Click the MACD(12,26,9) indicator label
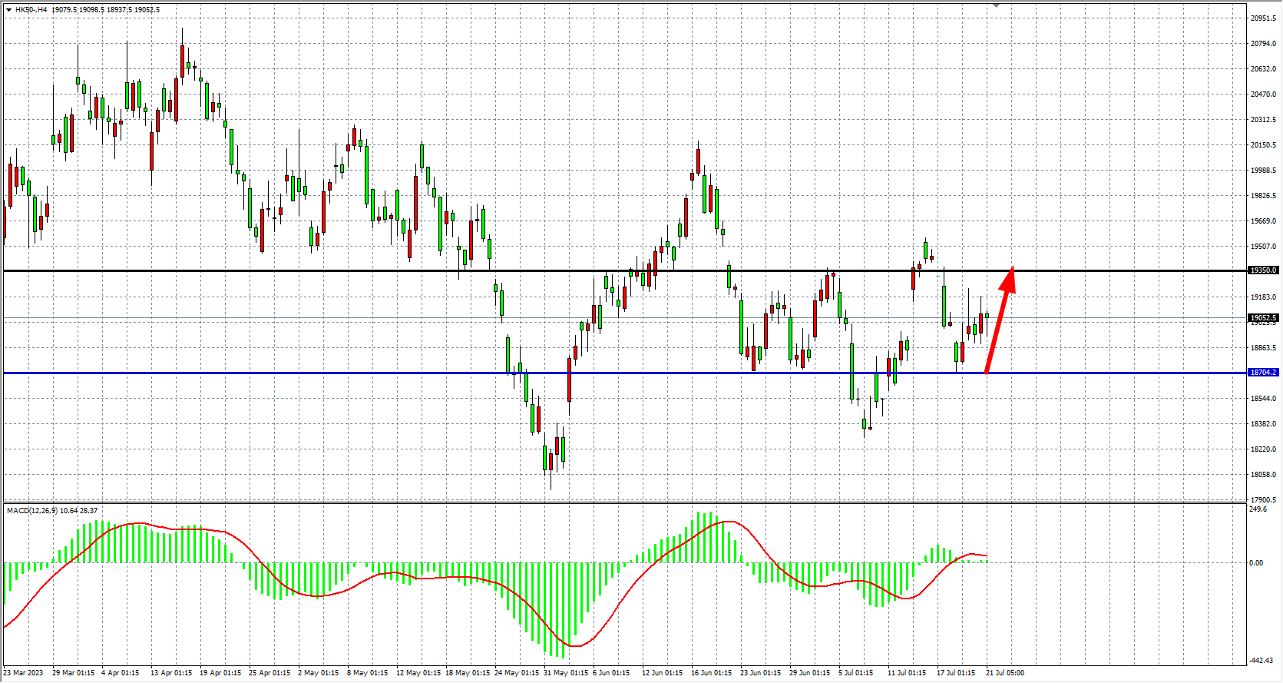Viewport: 1283px width, 683px height. tap(31, 511)
